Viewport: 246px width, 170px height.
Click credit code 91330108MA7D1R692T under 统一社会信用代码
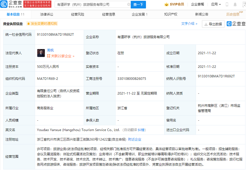[55, 35]
